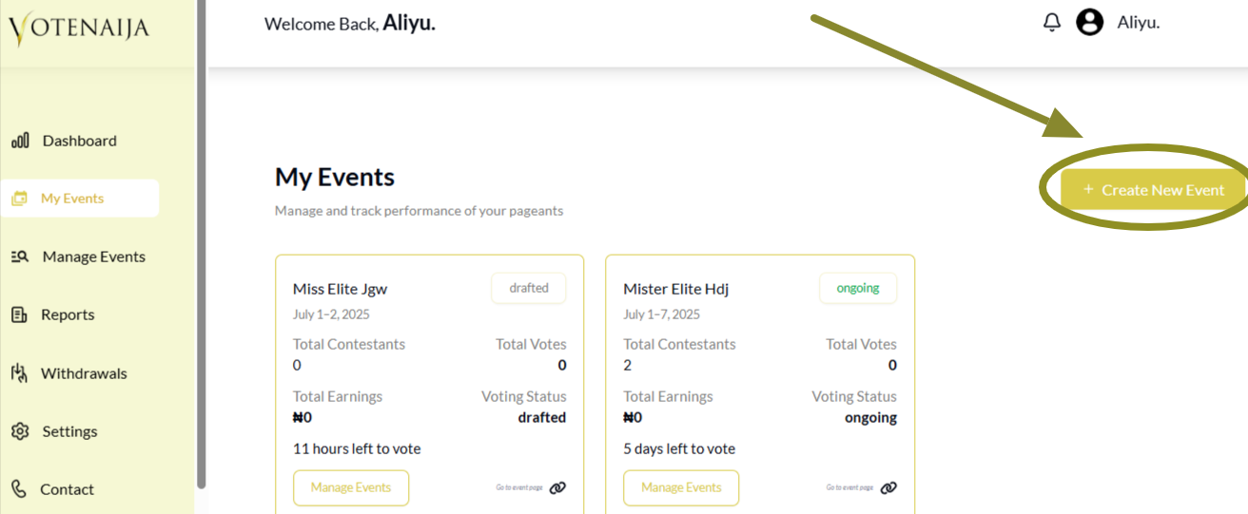
Task: Click Manage Events button on Mister Elite Hdj
Action: pos(681,487)
